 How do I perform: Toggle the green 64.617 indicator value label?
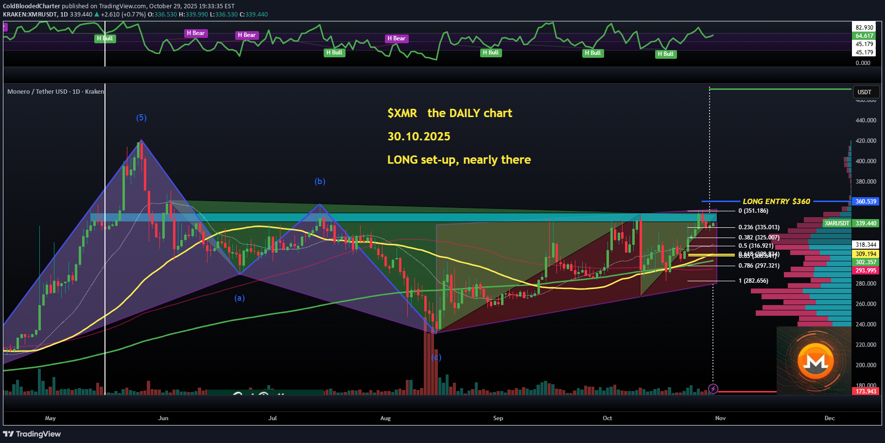[x=864, y=36]
